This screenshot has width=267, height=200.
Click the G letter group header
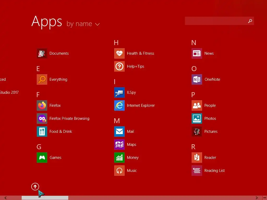pos(39,147)
